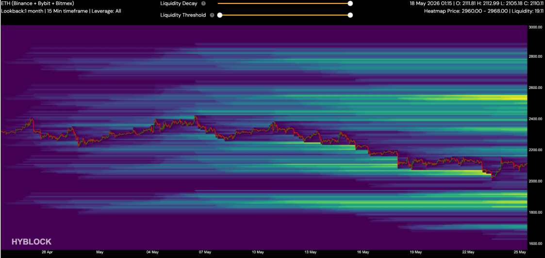The image size is (545, 258).
Task: Click the "Lookback:1 month" settings line
Action: (61, 11)
